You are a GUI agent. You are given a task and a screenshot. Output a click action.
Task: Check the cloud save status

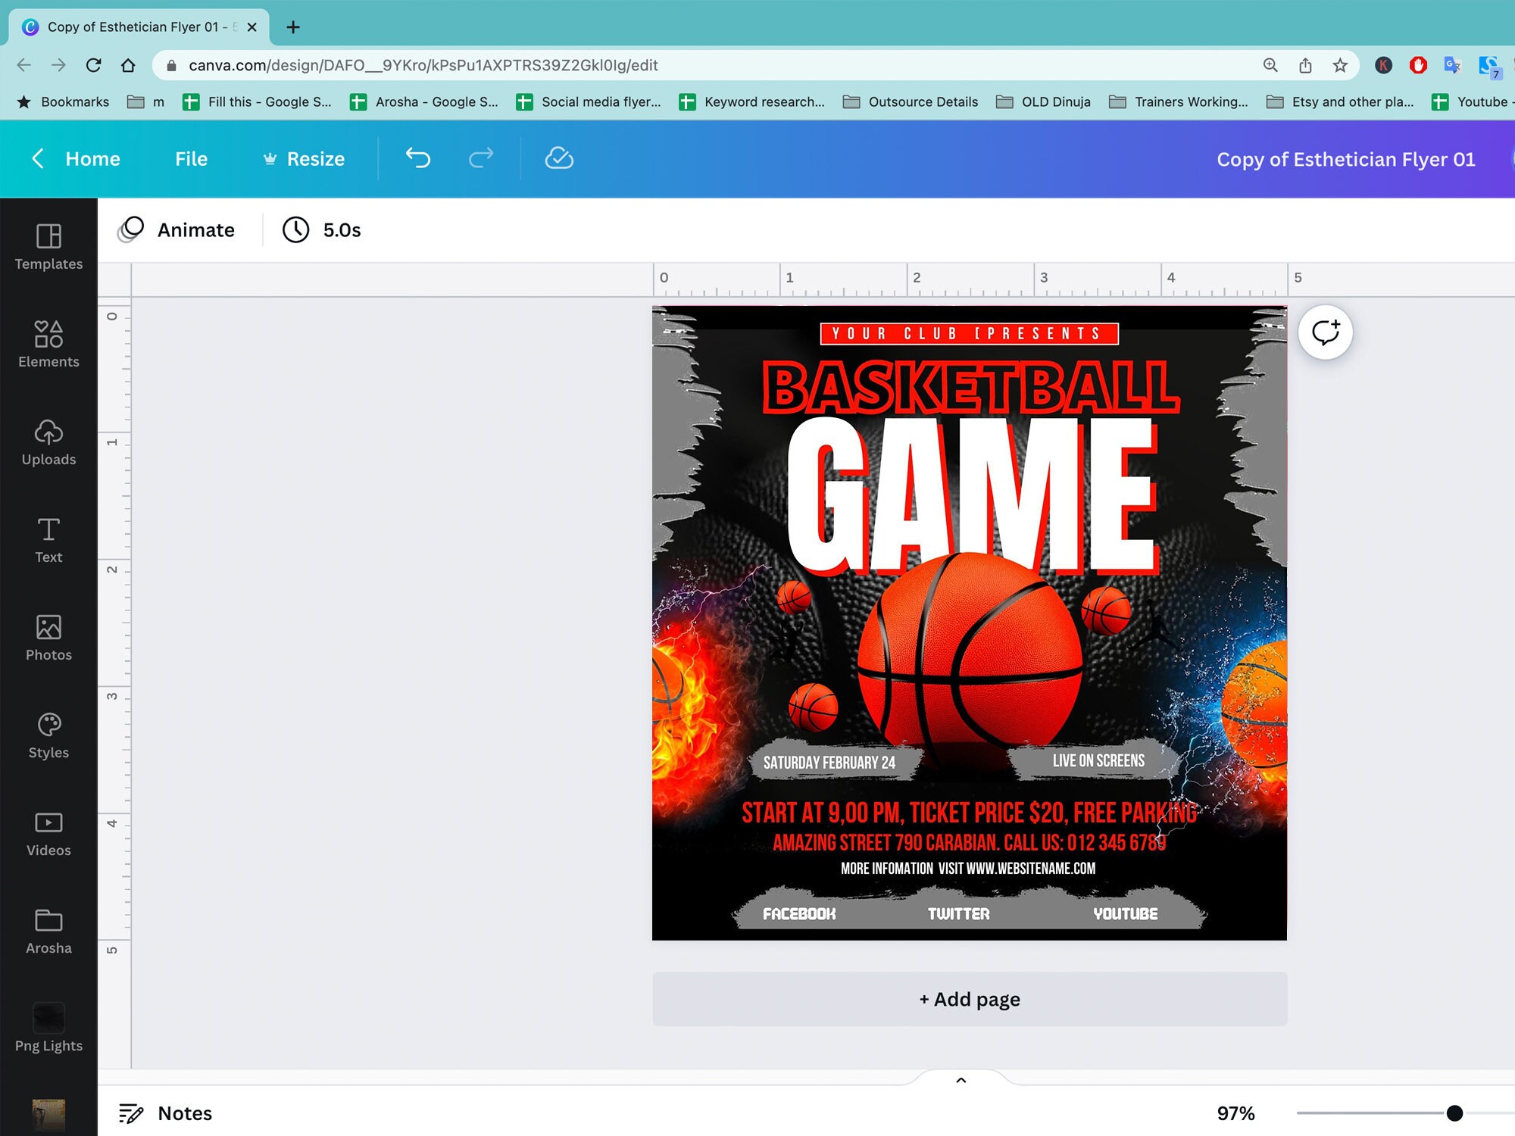pos(558,159)
